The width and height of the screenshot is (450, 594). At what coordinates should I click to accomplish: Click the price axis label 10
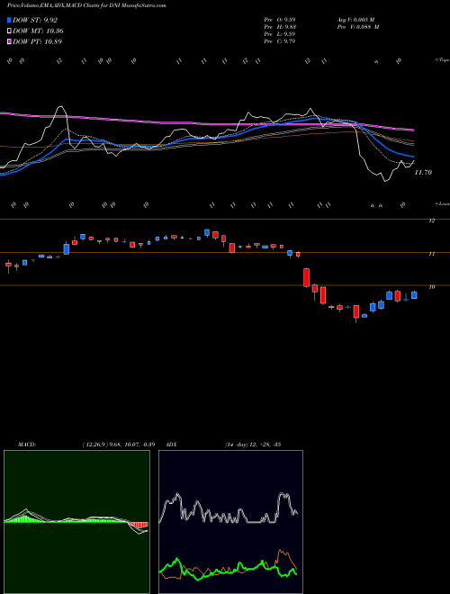431,287
